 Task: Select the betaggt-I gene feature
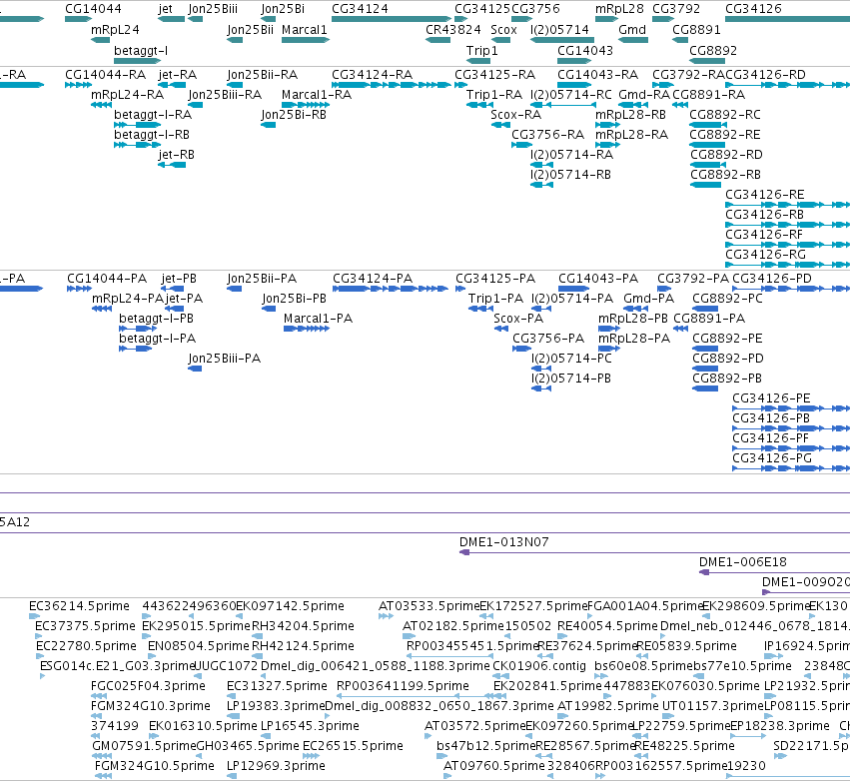[x=137, y=61]
